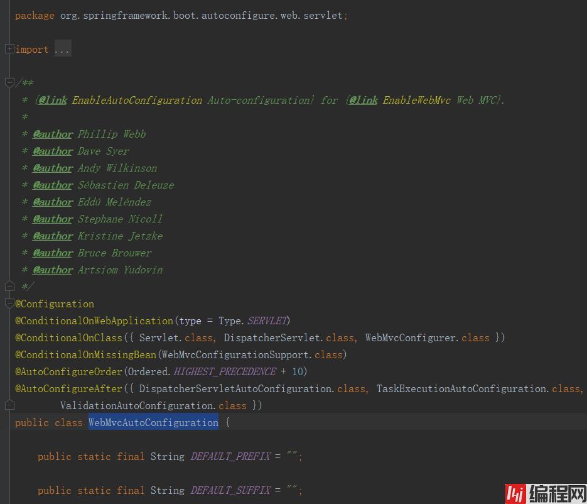Click the @ConditionalOnWebApplication annotation
The height and width of the screenshot is (504, 587).
pyautogui.click(x=94, y=320)
